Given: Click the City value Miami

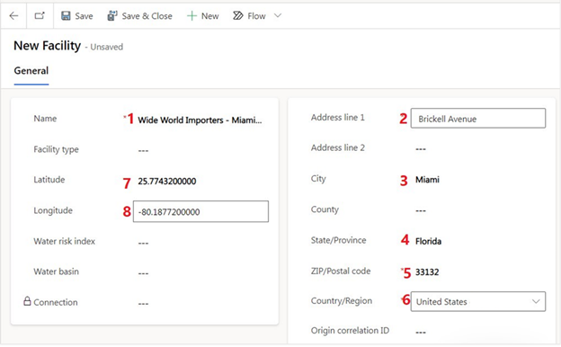Looking at the screenshot, I should 427,180.
